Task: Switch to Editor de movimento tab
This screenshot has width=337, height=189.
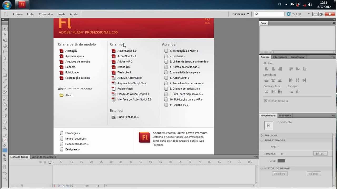Action: pos(44,157)
